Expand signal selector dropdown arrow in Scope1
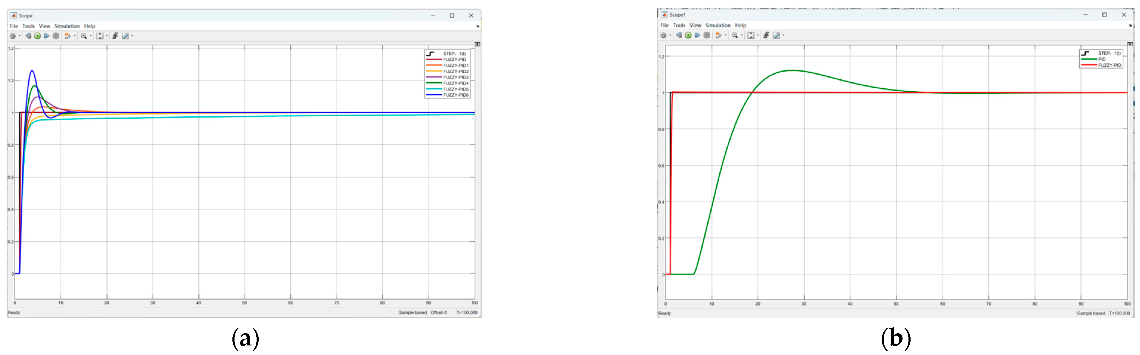 [x=726, y=35]
